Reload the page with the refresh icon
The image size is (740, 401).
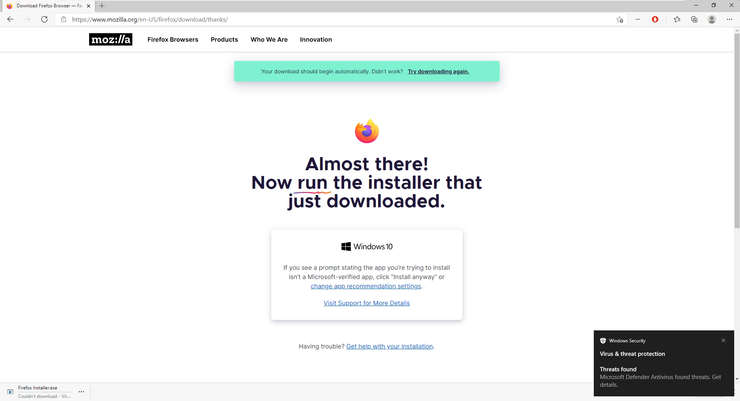click(x=44, y=19)
